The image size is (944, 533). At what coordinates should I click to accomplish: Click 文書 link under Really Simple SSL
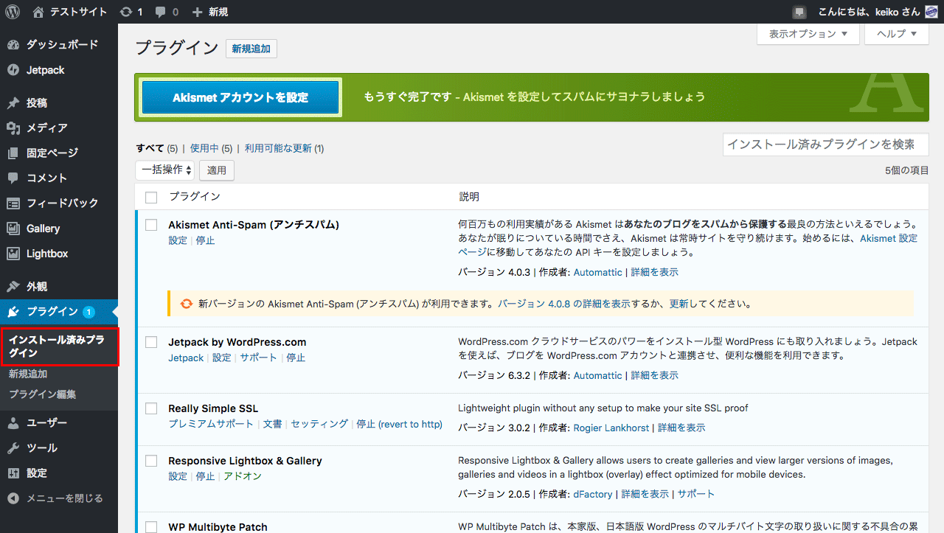coord(272,424)
